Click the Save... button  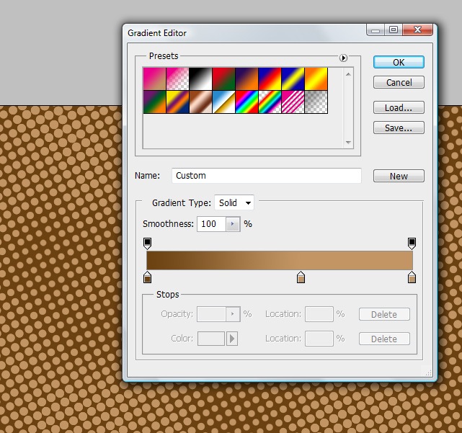point(399,128)
